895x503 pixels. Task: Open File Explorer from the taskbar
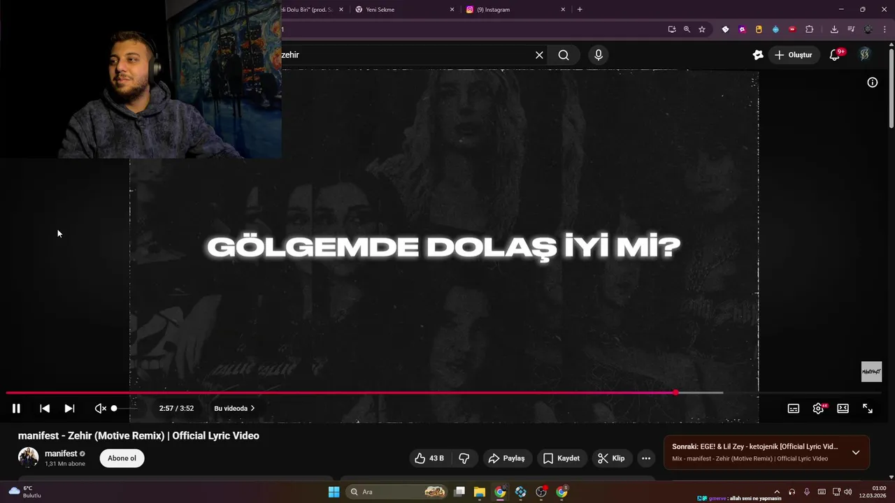point(480,492)
